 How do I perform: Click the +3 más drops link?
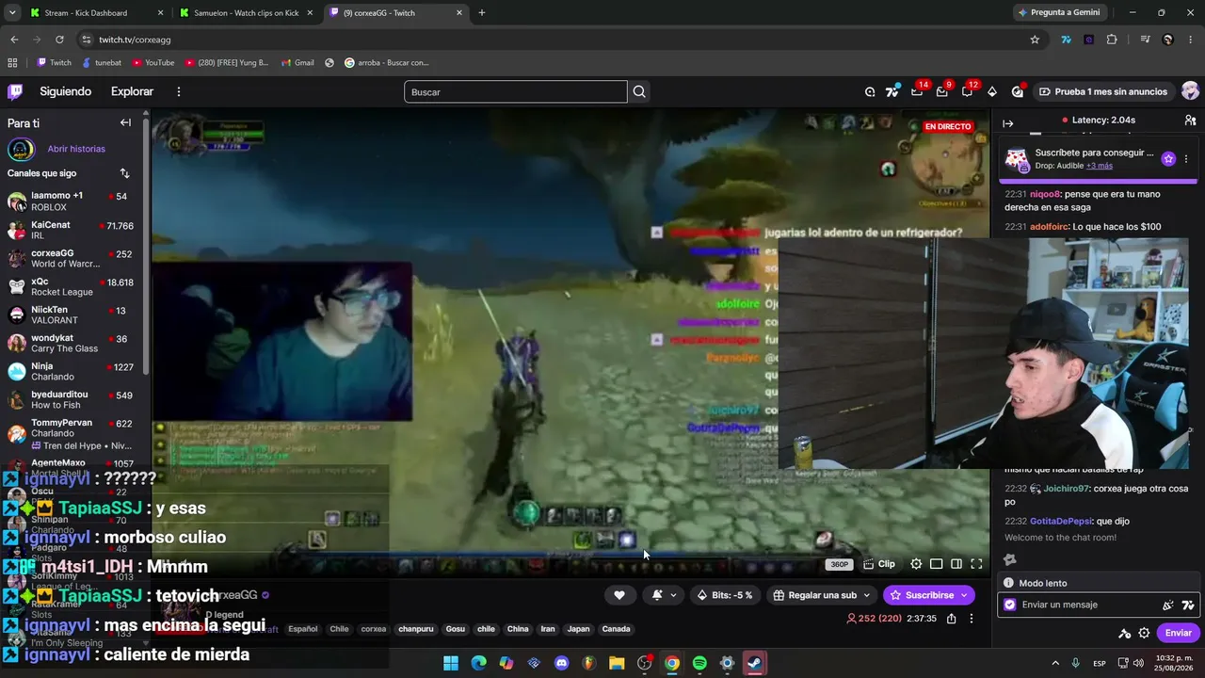coord(1100,166)
